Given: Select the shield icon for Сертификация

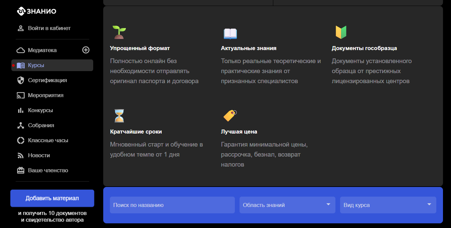Looking at the screenshot, I should 21,80.
